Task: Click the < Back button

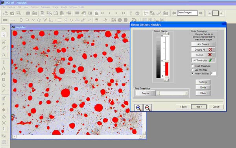Action: (x=183, y=107)
